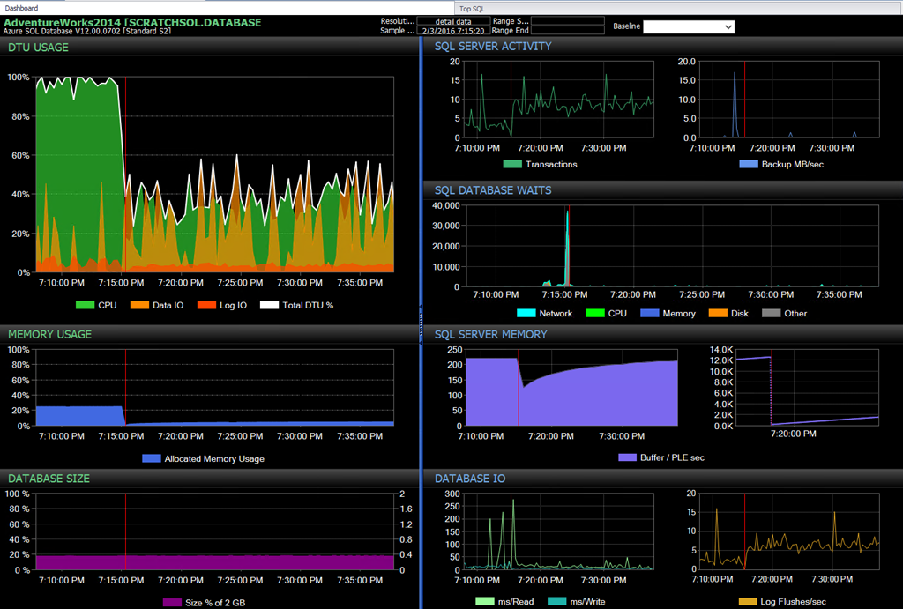The height and width of the screenshot is (609, 903).
Task: Click the Range Start input field
Action: tap(567, 21)
